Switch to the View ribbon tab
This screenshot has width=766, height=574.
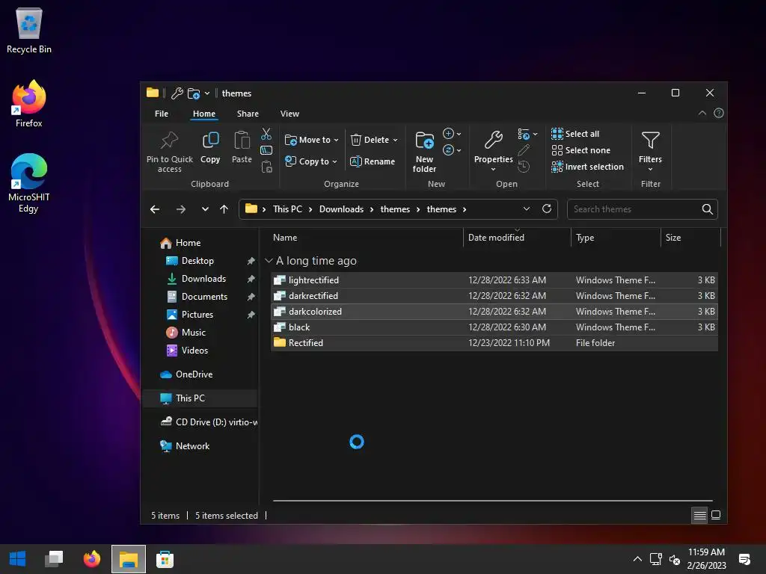click(289, 114)
